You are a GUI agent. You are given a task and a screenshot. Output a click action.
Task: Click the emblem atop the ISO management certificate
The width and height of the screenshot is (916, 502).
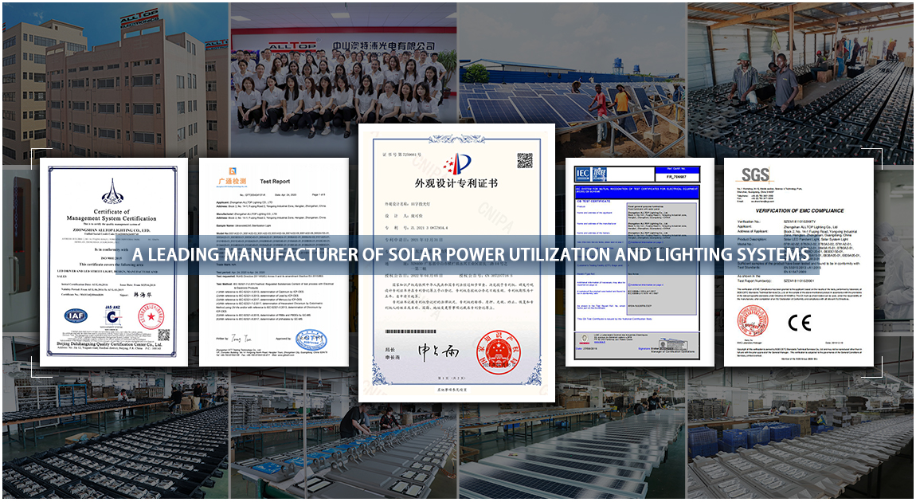(x=112, y=192)
